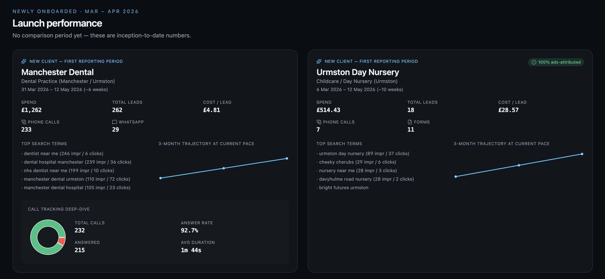This screenshot has width=605, height=279.
Task: Click the sparkle icon on Urmston Day Nursery card
Action: [319, 61]
